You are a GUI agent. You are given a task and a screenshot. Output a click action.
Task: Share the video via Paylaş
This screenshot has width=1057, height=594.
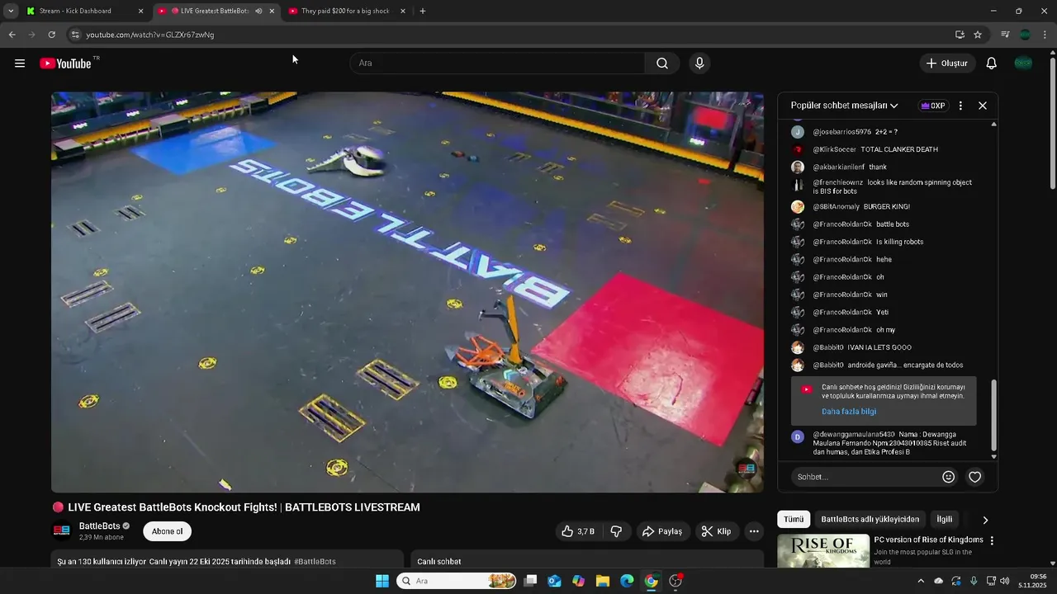662,531
